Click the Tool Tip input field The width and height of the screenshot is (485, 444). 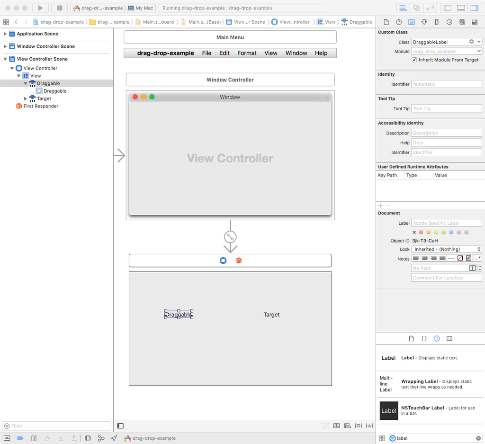pos(447,108)
